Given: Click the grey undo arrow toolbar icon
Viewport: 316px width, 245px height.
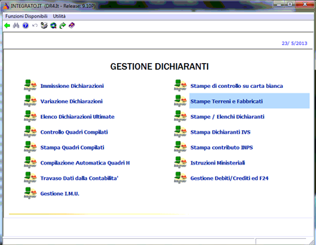Looking at the screenshot, I should pyautogui.click(x=35, y=26).
